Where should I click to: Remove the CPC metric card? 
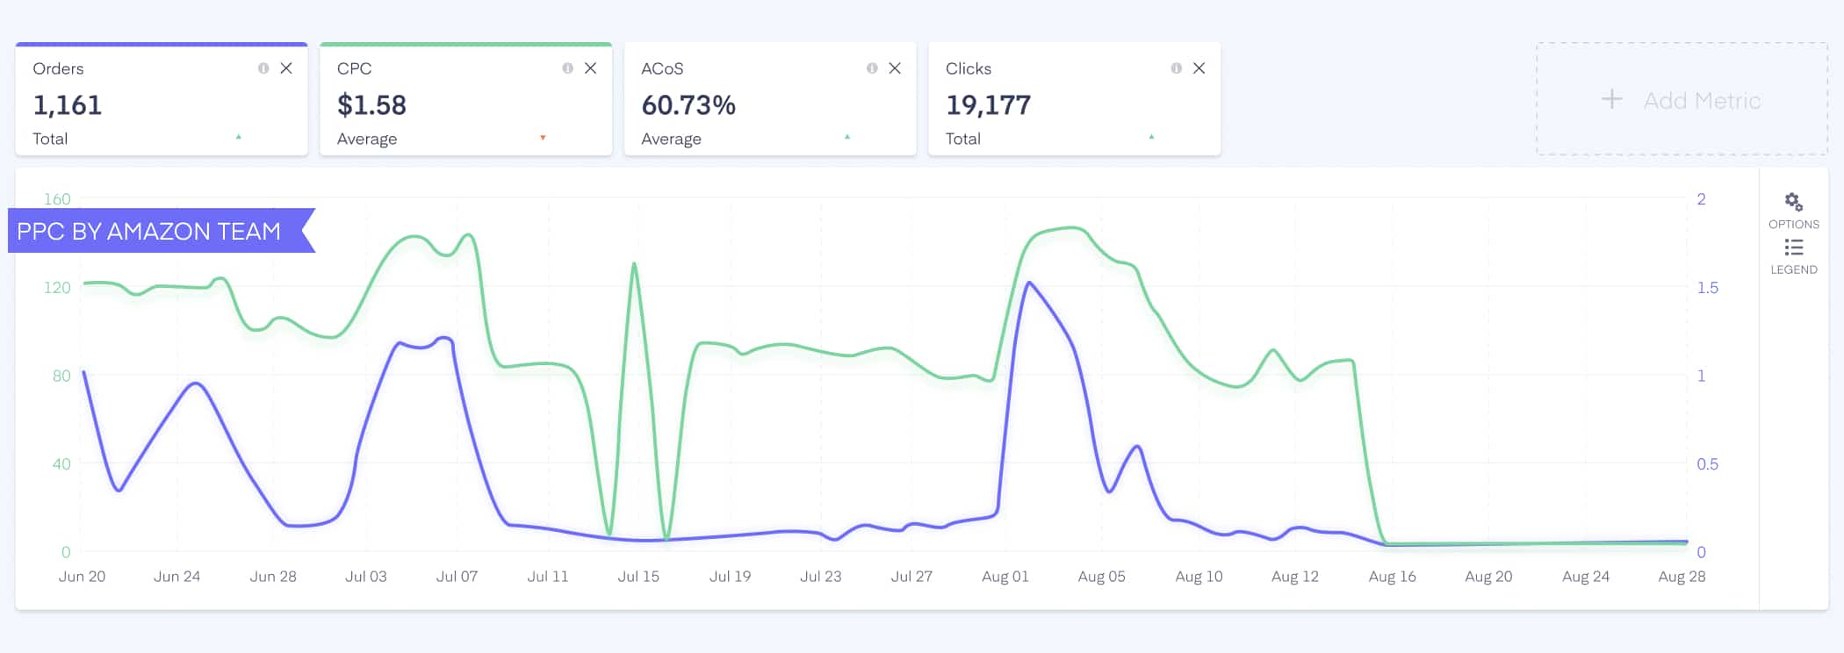(591, 68)
